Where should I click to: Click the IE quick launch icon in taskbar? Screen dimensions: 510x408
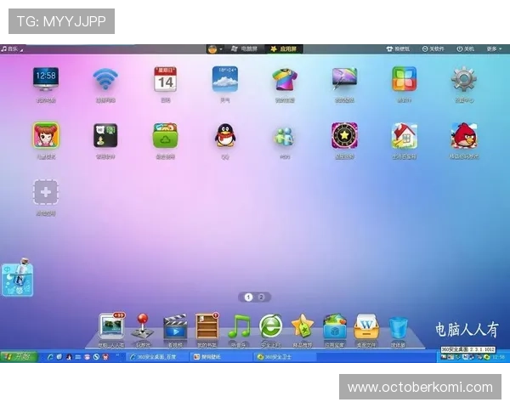[50, 357]
